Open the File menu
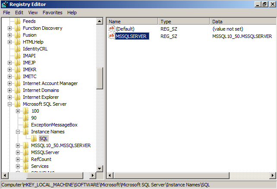 click(6, 13)
